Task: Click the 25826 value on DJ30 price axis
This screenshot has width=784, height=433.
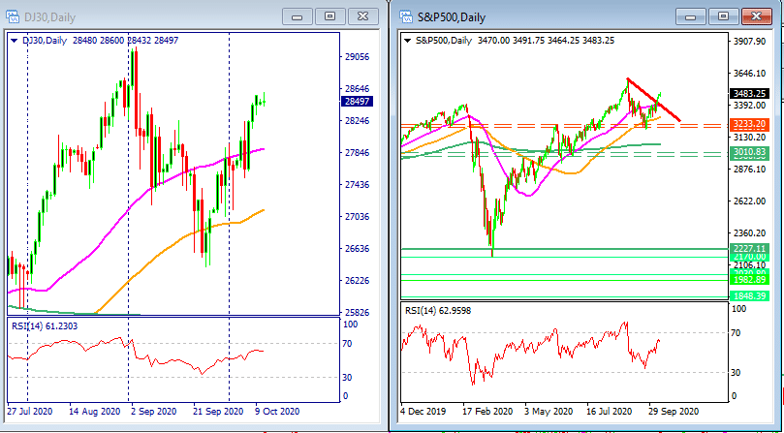Action: pyautogui.click(x=357, y=313)
